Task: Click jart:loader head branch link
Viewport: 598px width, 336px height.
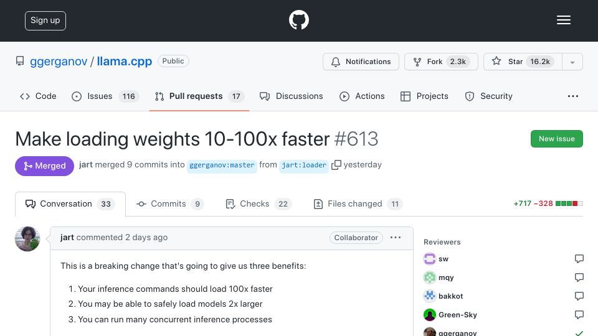Action: coord(304,166)
